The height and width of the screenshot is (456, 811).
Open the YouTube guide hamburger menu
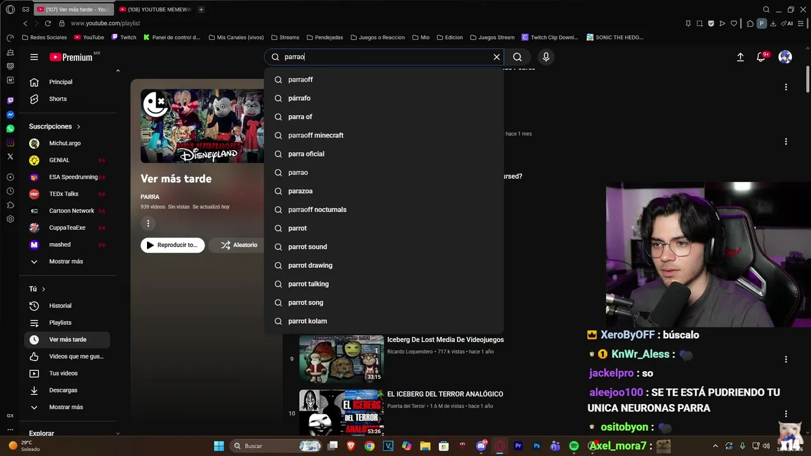point(34,57)
